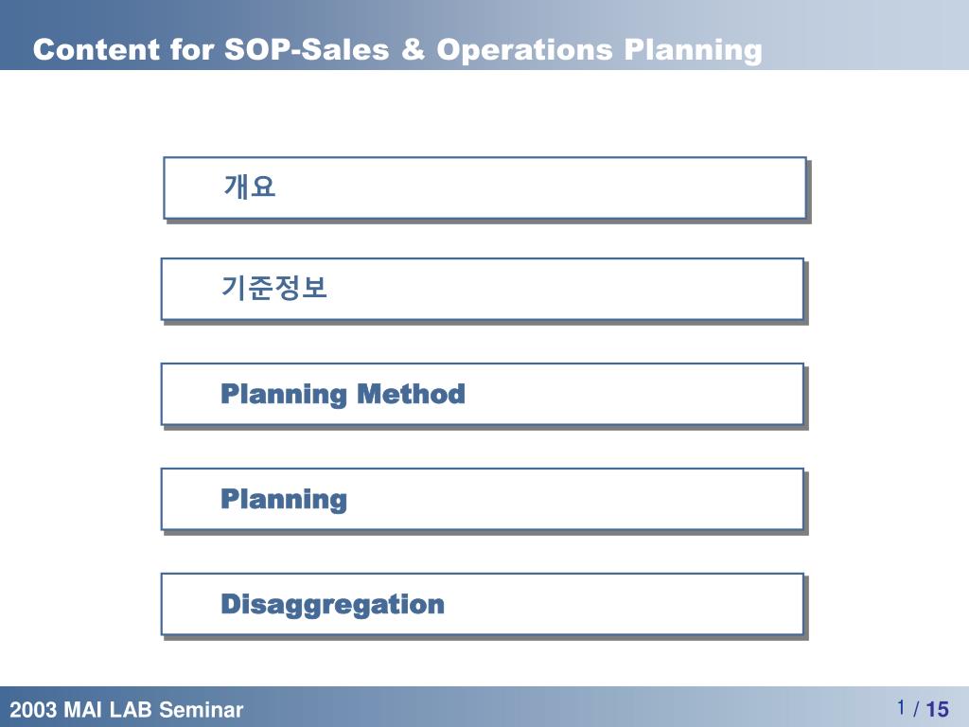Open the Disaggregation section box

pos(483,605)
